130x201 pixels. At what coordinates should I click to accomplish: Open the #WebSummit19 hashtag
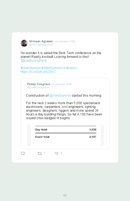[53, 68]
